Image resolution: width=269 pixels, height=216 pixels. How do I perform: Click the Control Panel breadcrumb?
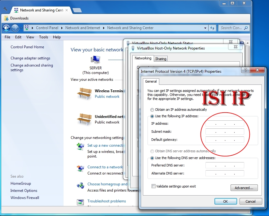point(47,28)
